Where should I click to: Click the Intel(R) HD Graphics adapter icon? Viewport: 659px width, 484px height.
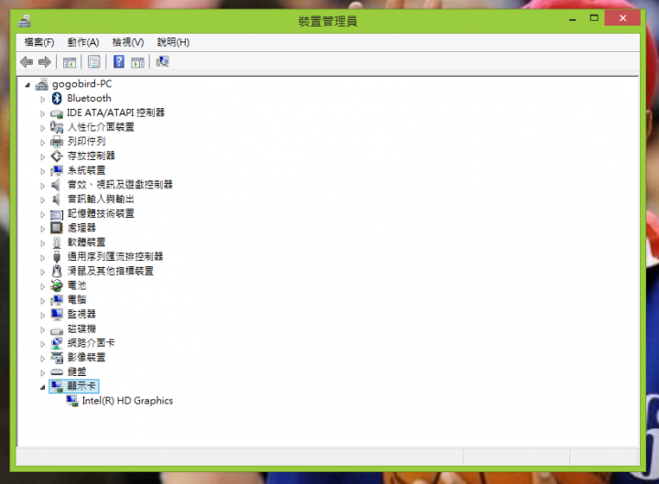click(72, 401)
